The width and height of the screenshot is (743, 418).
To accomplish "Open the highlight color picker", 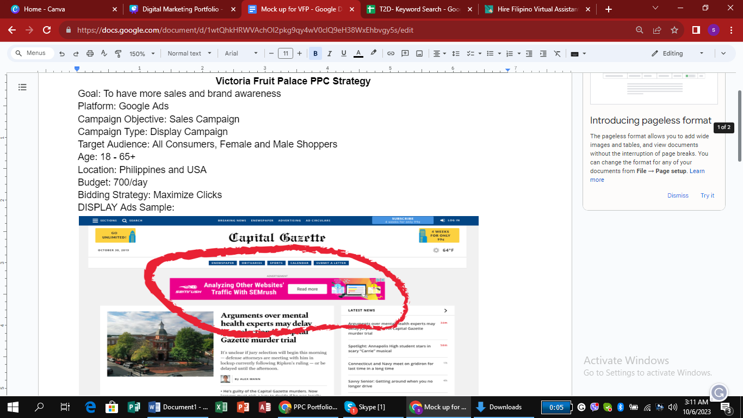I will [373, 53].
